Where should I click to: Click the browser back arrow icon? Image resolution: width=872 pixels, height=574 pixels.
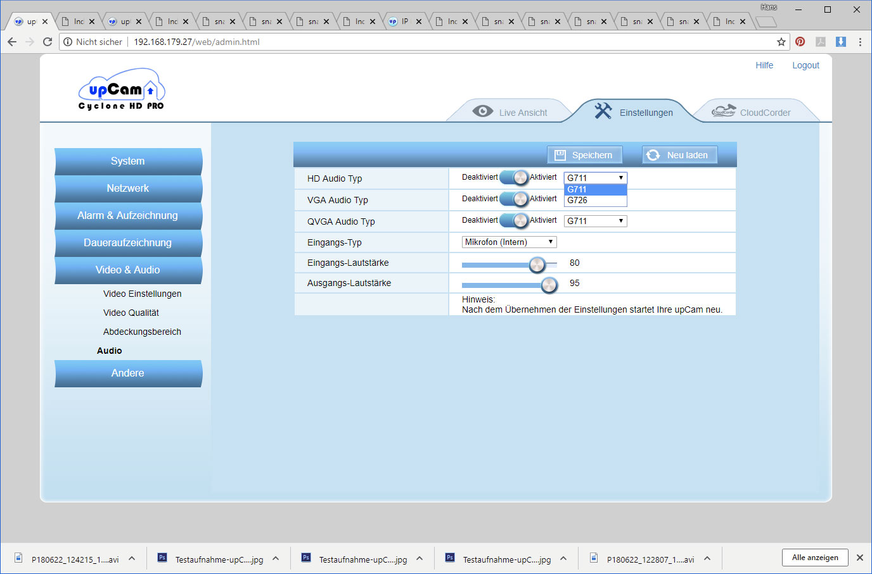[12, 42]
